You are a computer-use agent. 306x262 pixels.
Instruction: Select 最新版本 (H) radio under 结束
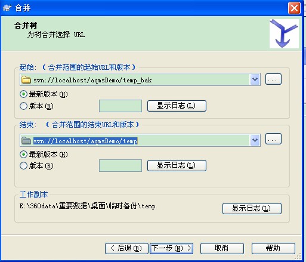[x=23, y=155]
